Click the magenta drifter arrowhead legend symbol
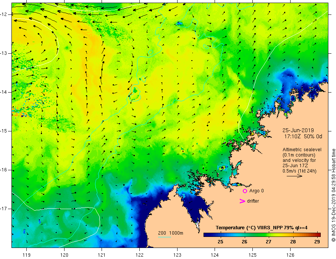Image resolution: width=336 pixels, height=259 pixels. (242, 201)
